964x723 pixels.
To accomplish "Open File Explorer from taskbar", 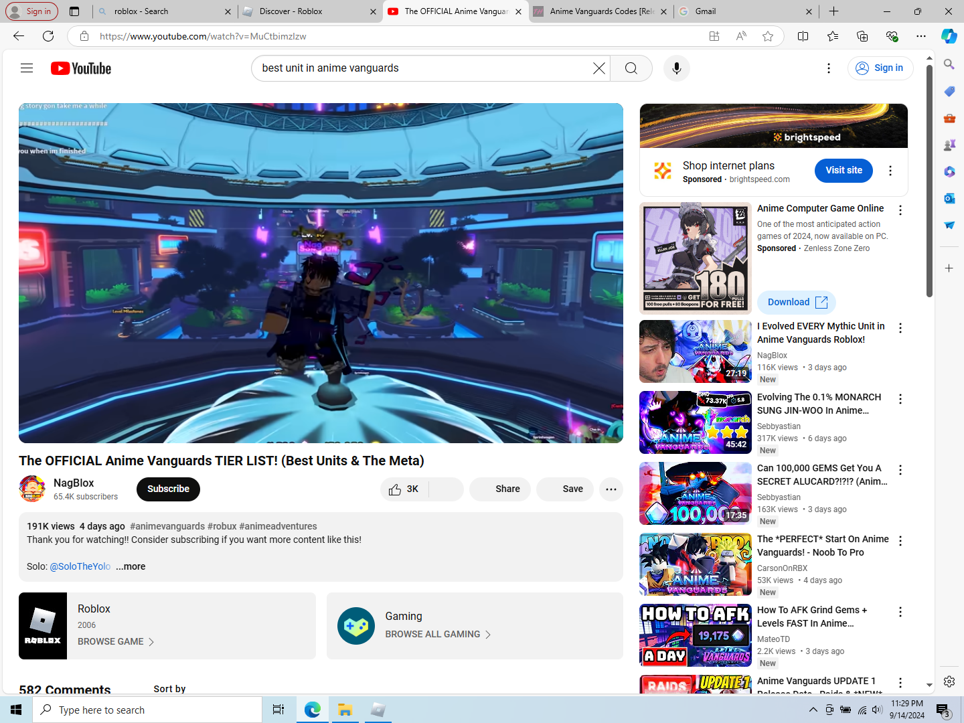I will 345,710.
